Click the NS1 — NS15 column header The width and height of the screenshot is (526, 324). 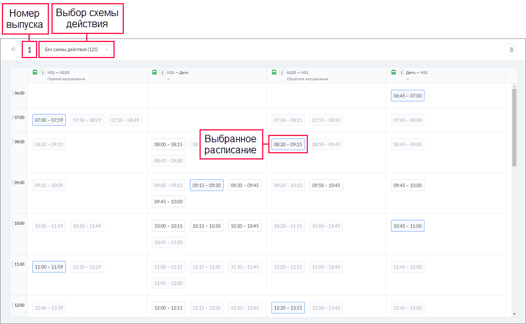[87, 75]
